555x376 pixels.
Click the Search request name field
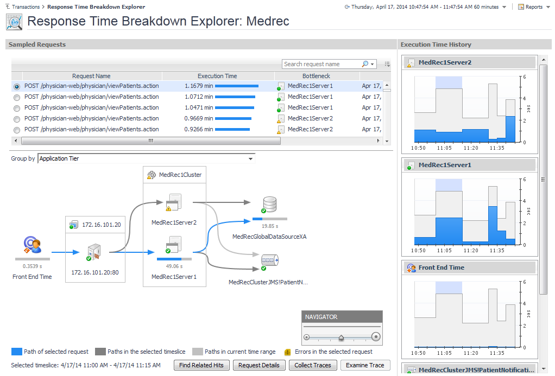point(321,64)
